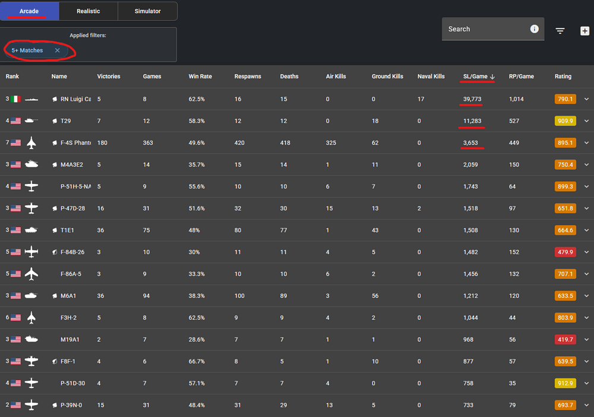Expand the P-51D-30 row details

point(587,383)
